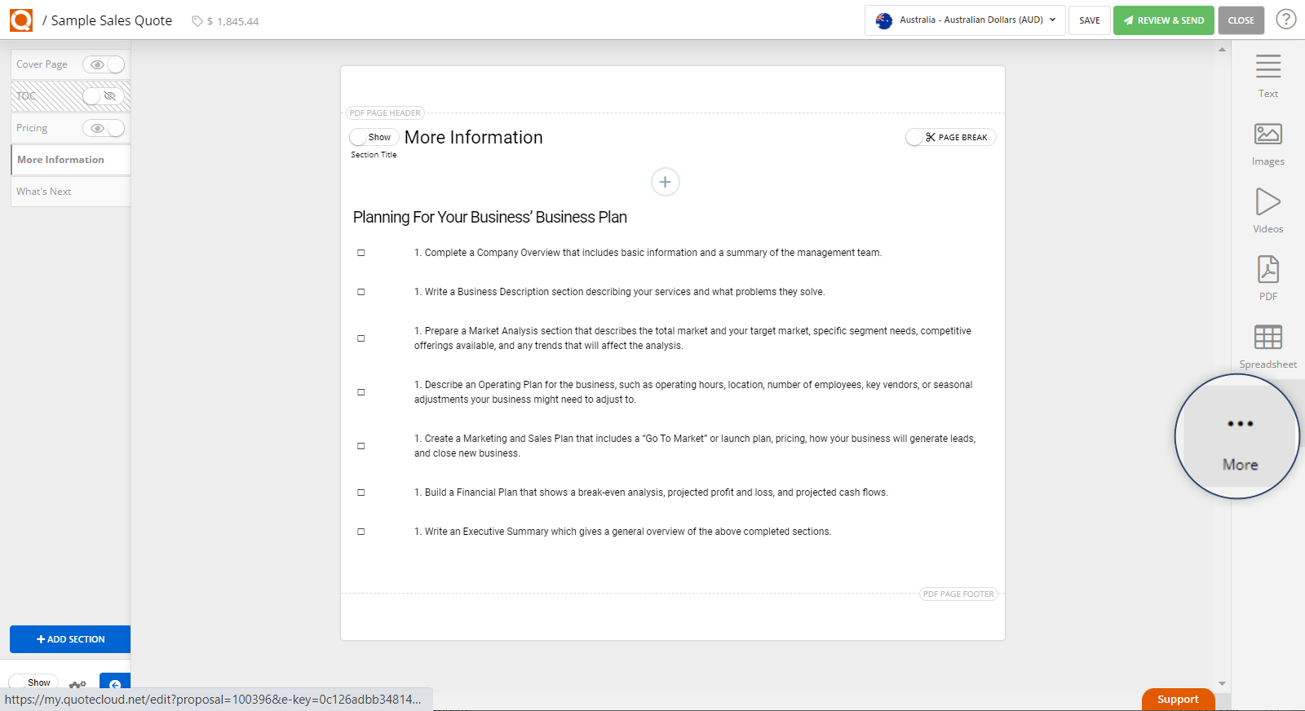The height and width of the screenshot is (711, 1305).
Task: Click the QuoteCloud logo icon
Action: click(21, 20)
